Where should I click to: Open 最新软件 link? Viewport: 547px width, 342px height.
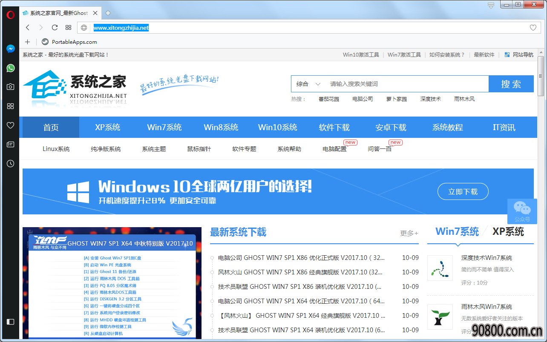[x=484, y=54]
